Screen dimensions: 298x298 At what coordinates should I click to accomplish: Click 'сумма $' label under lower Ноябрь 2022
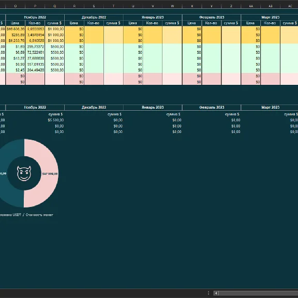55,114
